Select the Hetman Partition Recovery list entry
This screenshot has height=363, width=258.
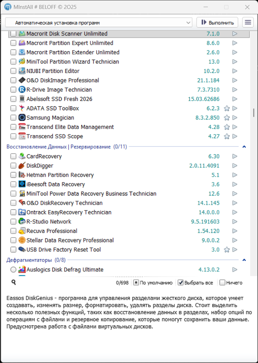click(x=60, y=175)
